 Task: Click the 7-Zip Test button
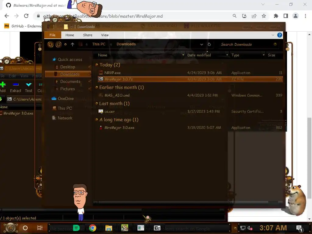[x=29, y=87]
